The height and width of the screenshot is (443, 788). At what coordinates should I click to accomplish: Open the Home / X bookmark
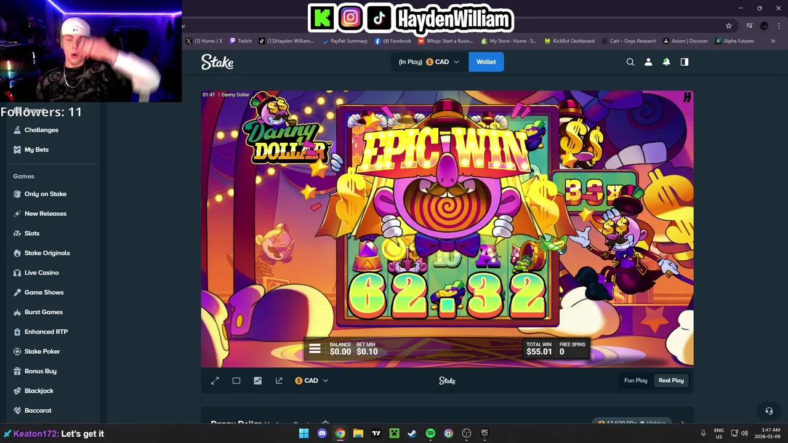[204, 41]
